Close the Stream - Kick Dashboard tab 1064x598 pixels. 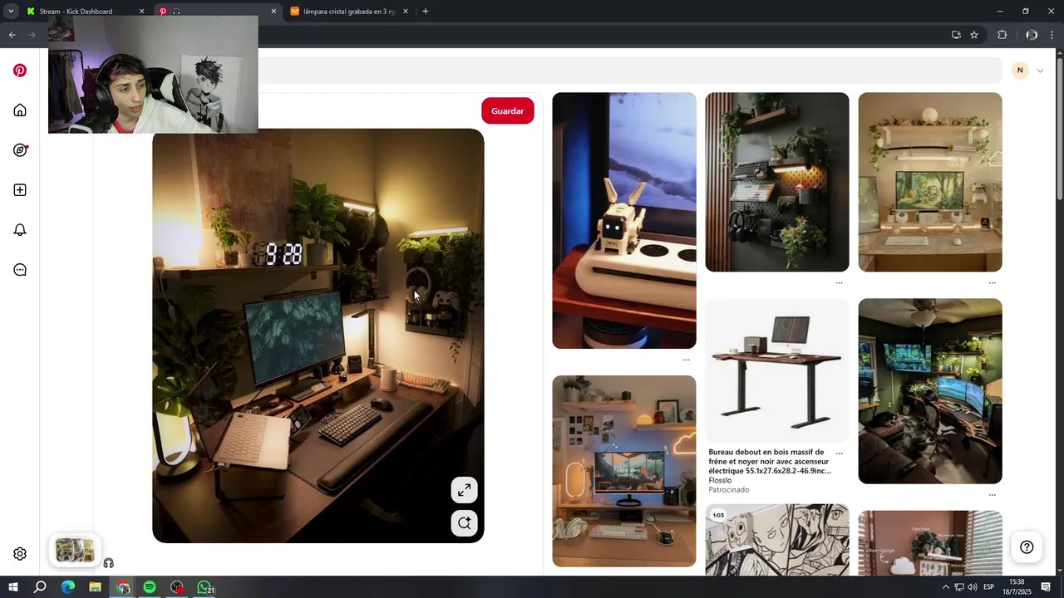(x=141, y=12)
